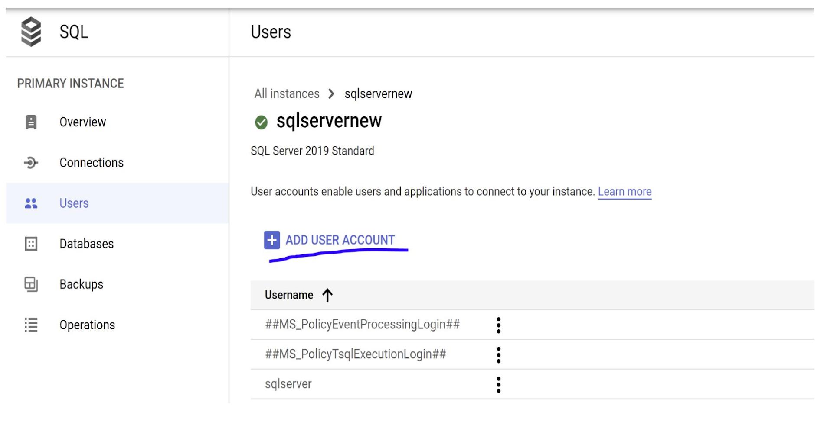Screen dimensions: 824x441
Task: Select the ##MS_PolicyTsqlExecutionLogin## row text
Action: click(355, 354)
